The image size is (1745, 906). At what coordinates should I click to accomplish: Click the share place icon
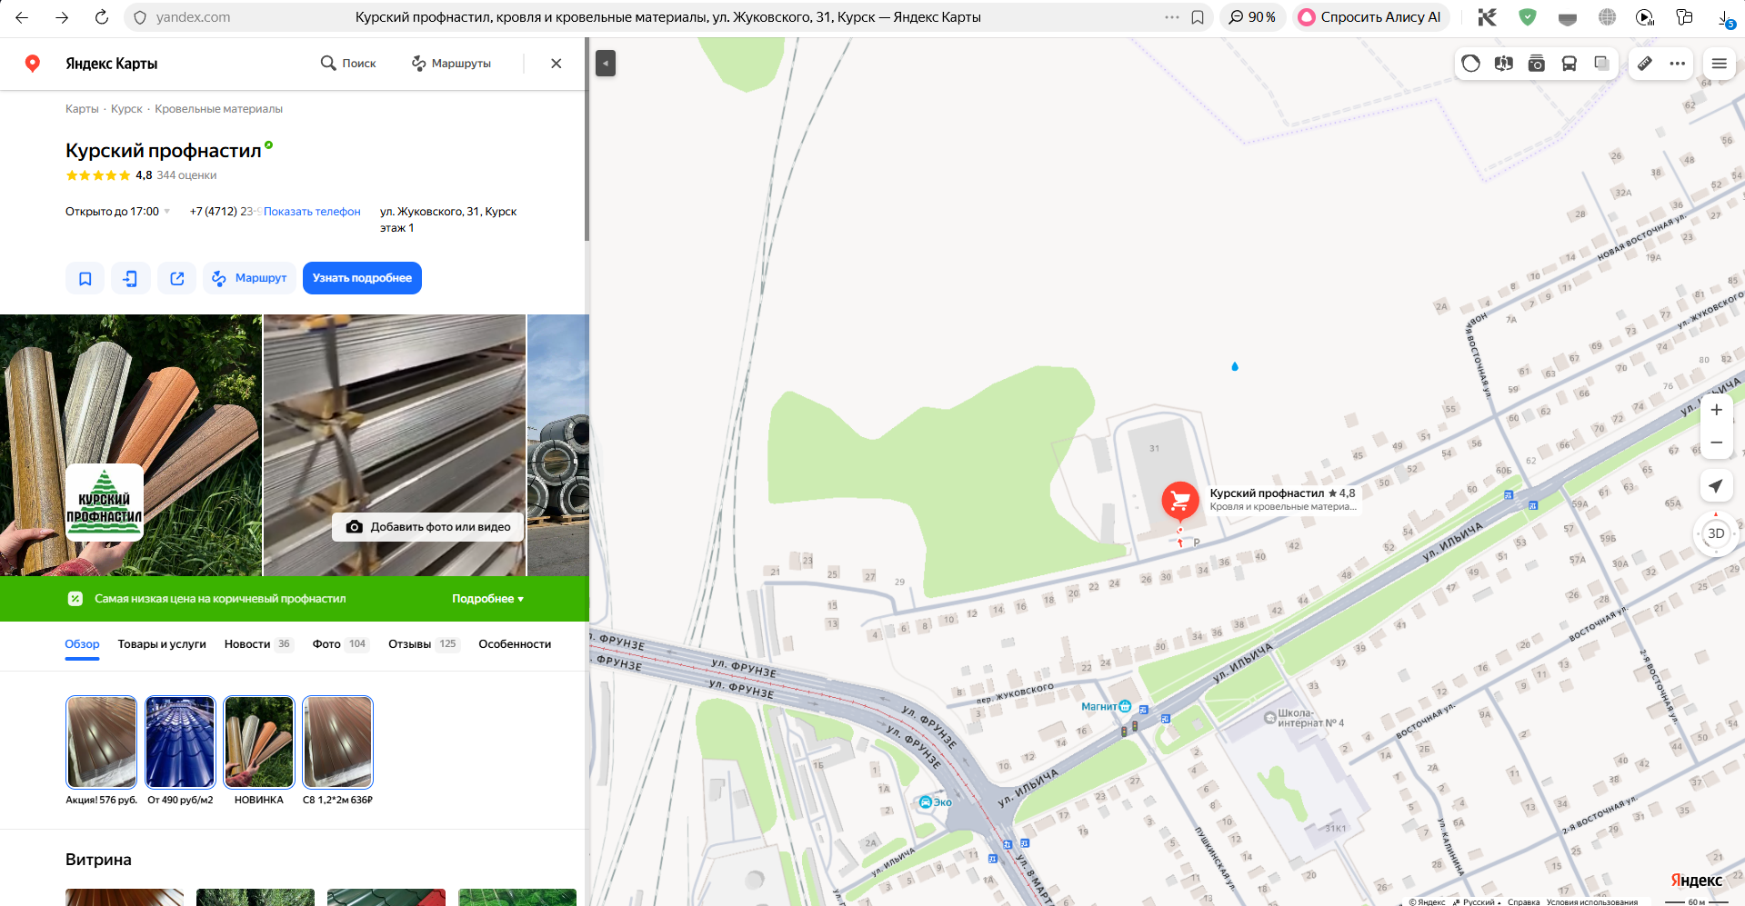[177, 278]
